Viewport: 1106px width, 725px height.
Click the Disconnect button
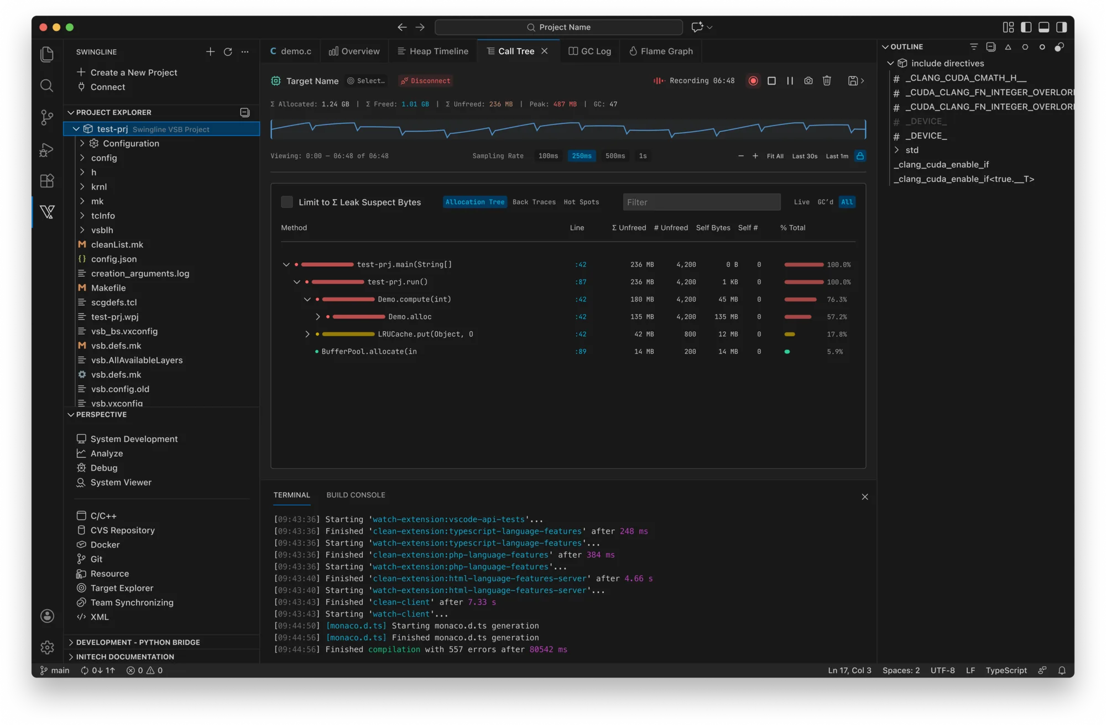[425, 81]
